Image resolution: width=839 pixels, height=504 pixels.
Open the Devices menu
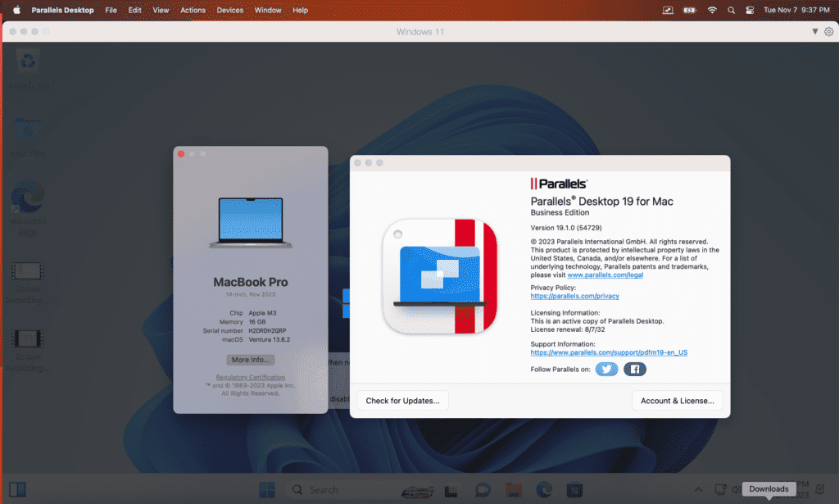coord(230,10)
